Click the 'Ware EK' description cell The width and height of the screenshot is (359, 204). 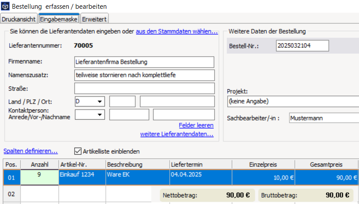138,177
